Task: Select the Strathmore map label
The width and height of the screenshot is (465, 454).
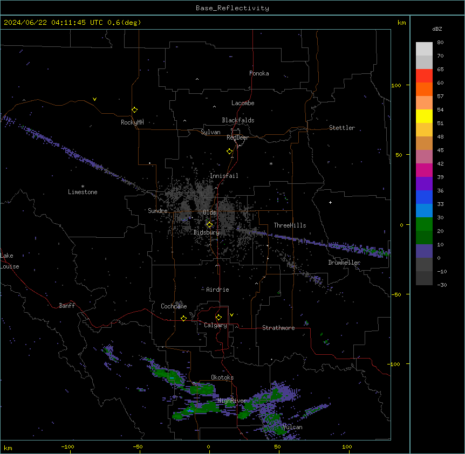Action: coord(278,328)
